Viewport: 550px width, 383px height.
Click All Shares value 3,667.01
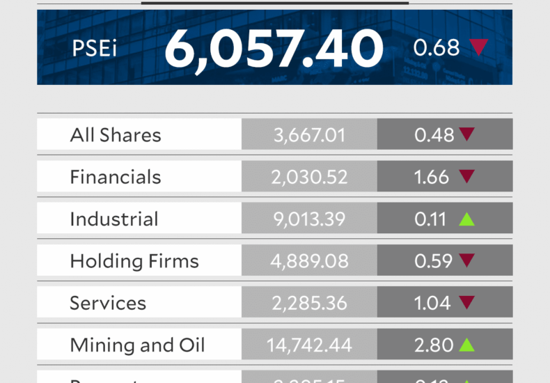pyautogui.click(x=309, y=135)
